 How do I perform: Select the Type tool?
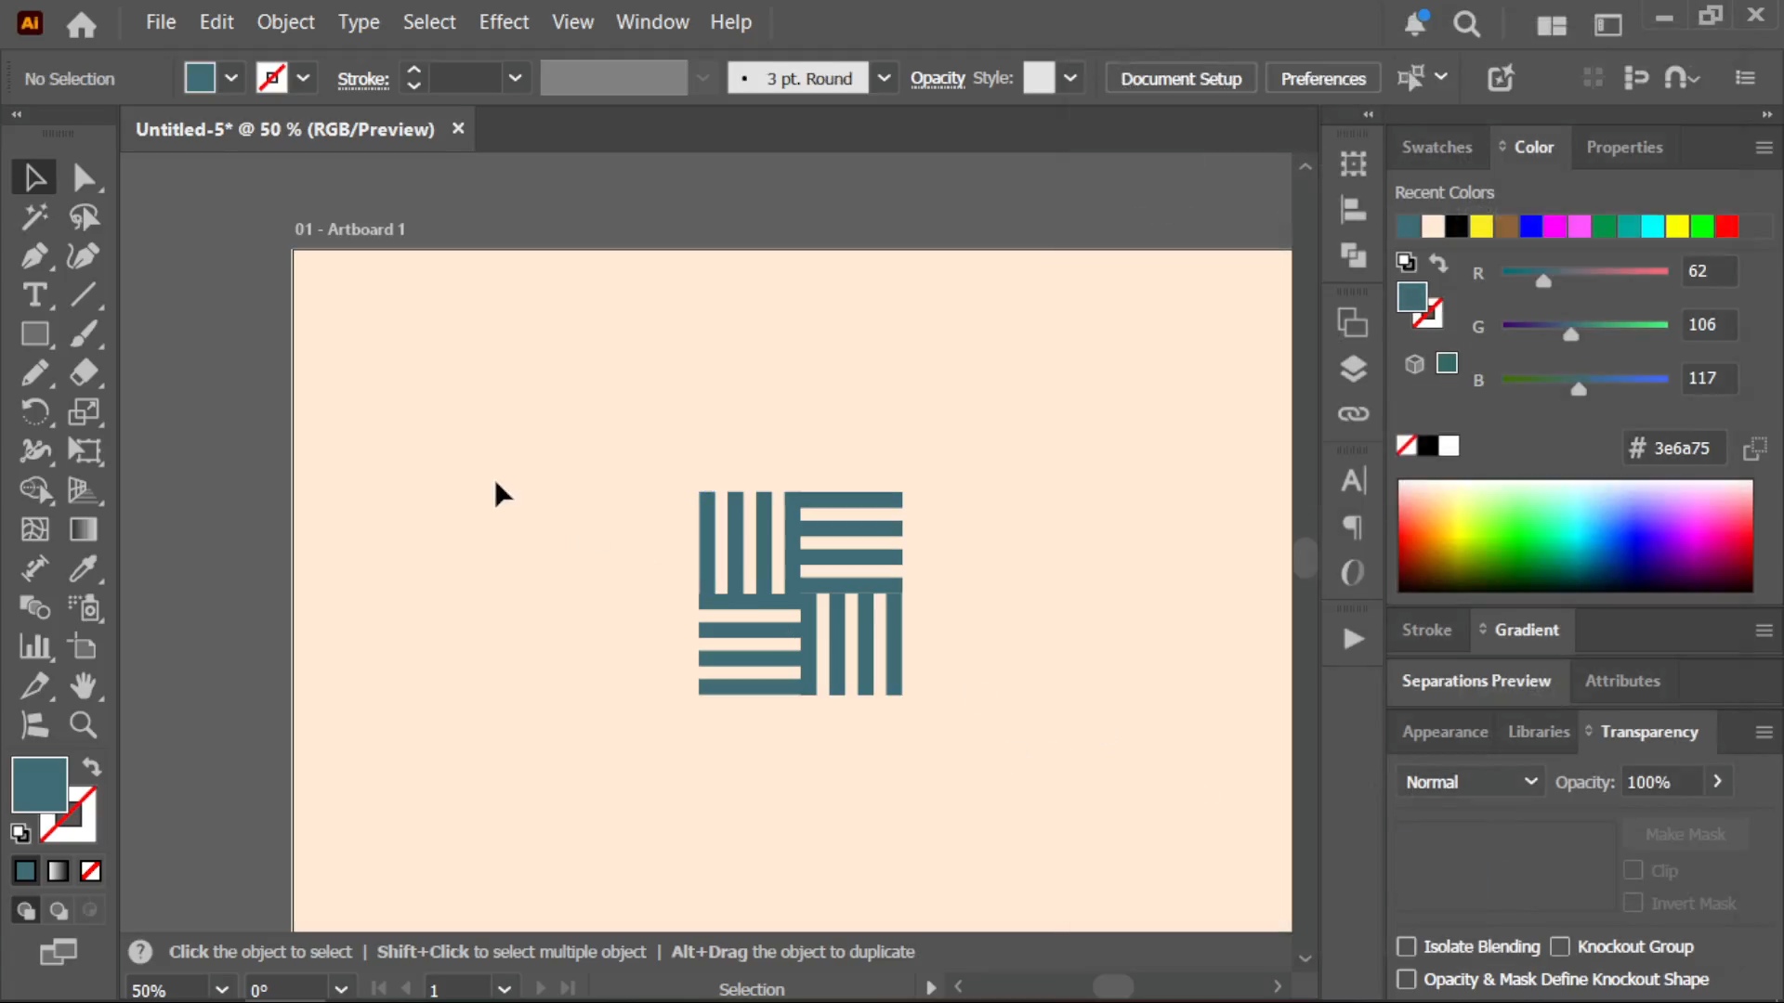pos(35,294)
